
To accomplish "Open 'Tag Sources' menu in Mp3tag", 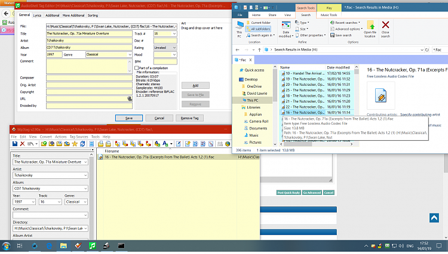I will (x=79, y=137).
